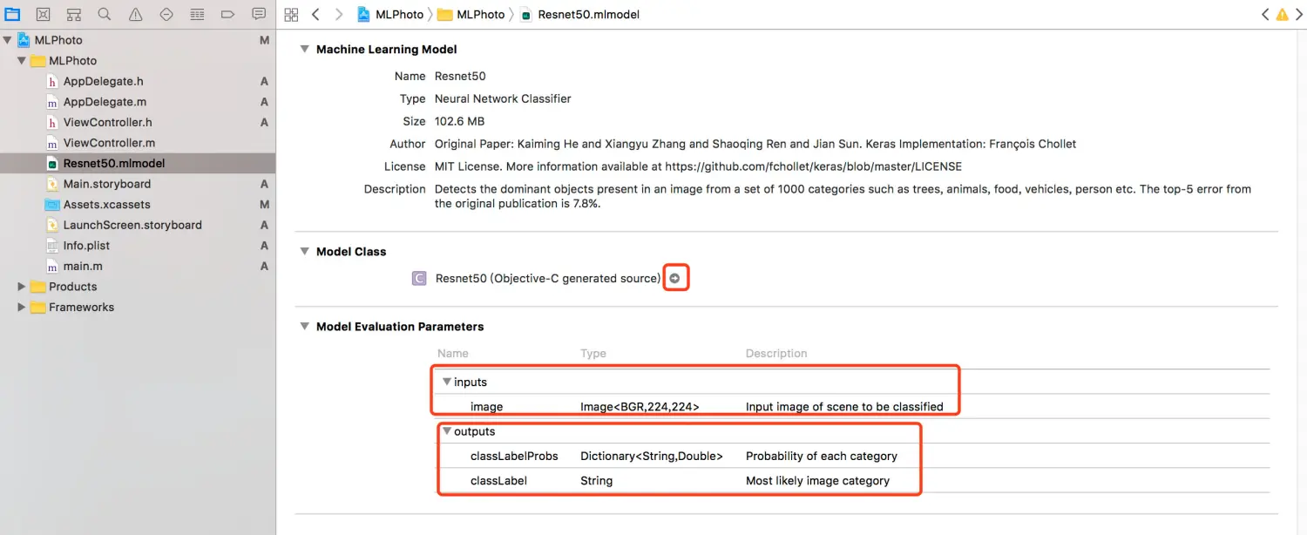This screenshot has height=535, width=1307.
Task: Click 'Input image of scene to be classified'
Action: tap(844, 407)
